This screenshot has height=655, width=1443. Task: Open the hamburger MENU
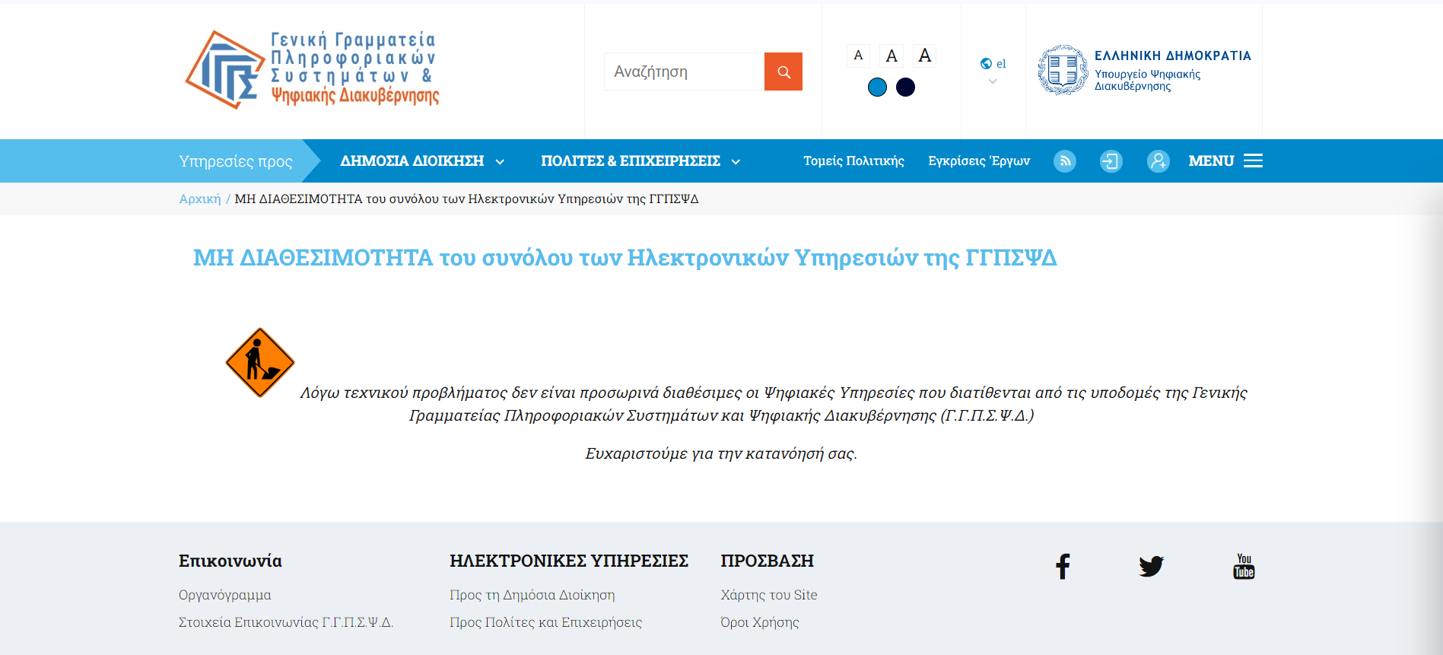click(x=1225, y=161)
